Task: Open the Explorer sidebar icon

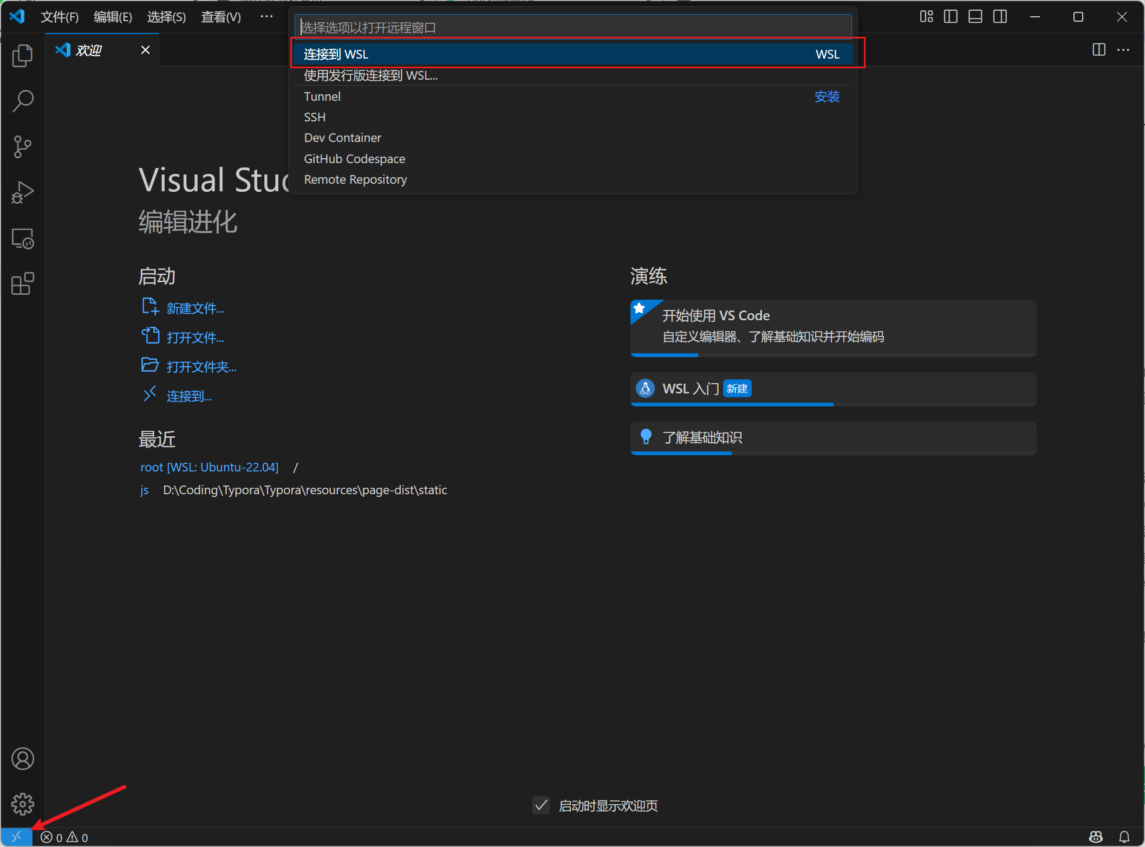Action: click(x=22, y=55)
